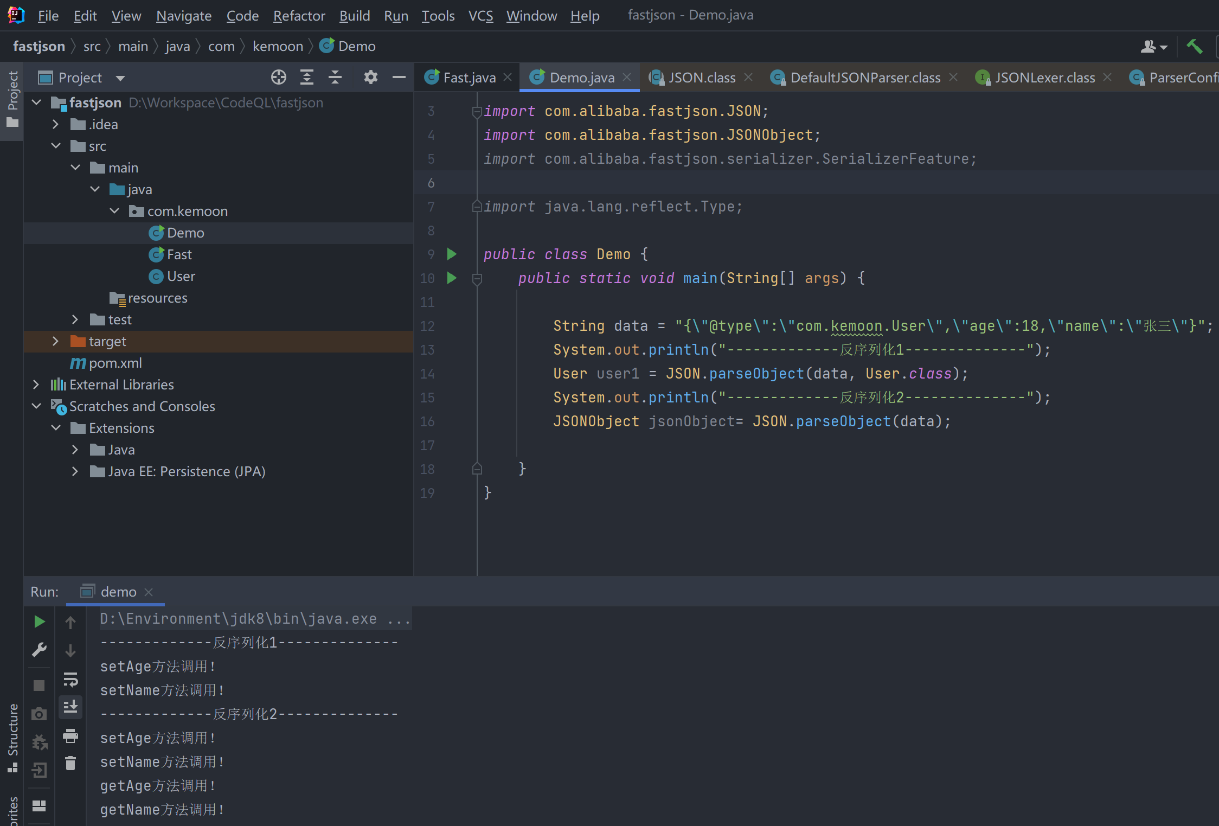
Task: Open Project panel settings gear
Action: pos(370,78)
